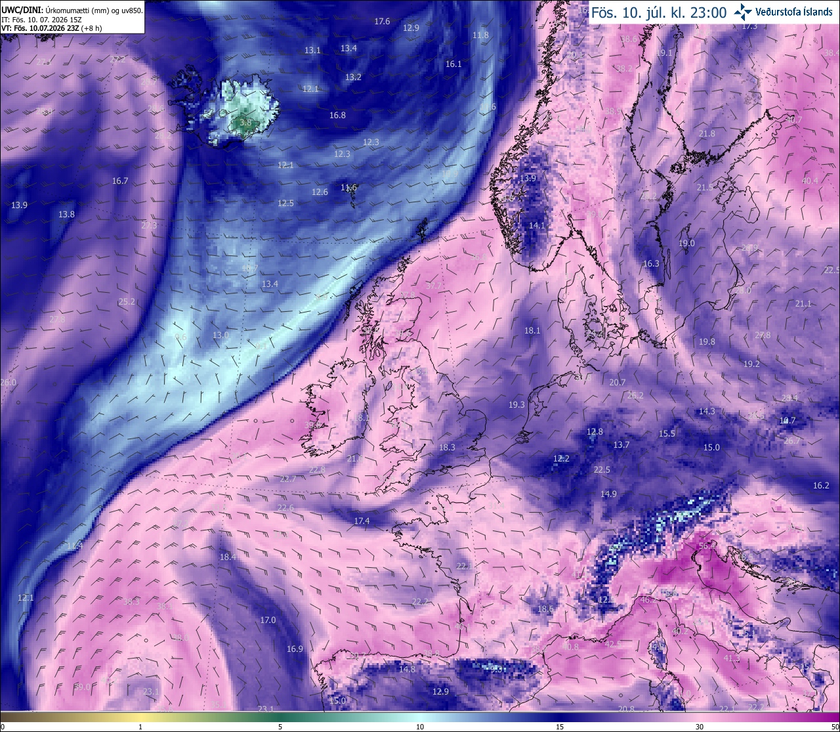
Task: Click the 16.8 value east of Iceland
Action: pyautogui.click(x=337, y=116)
